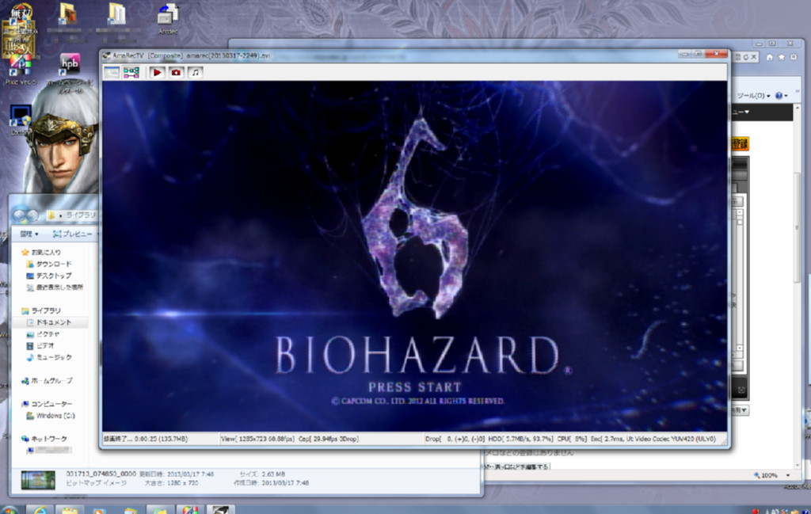Click the image thumbnail in Explorer details pane
The image size is (811, 514).
[x=38, y=480]
